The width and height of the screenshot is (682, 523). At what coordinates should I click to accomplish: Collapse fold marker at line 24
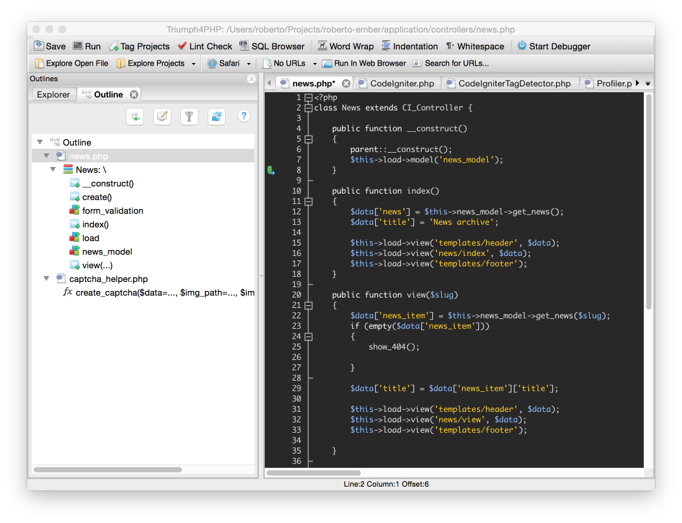tap(308, 337)
